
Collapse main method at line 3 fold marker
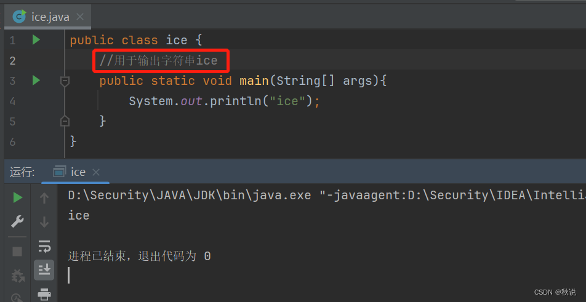point(65,81)
